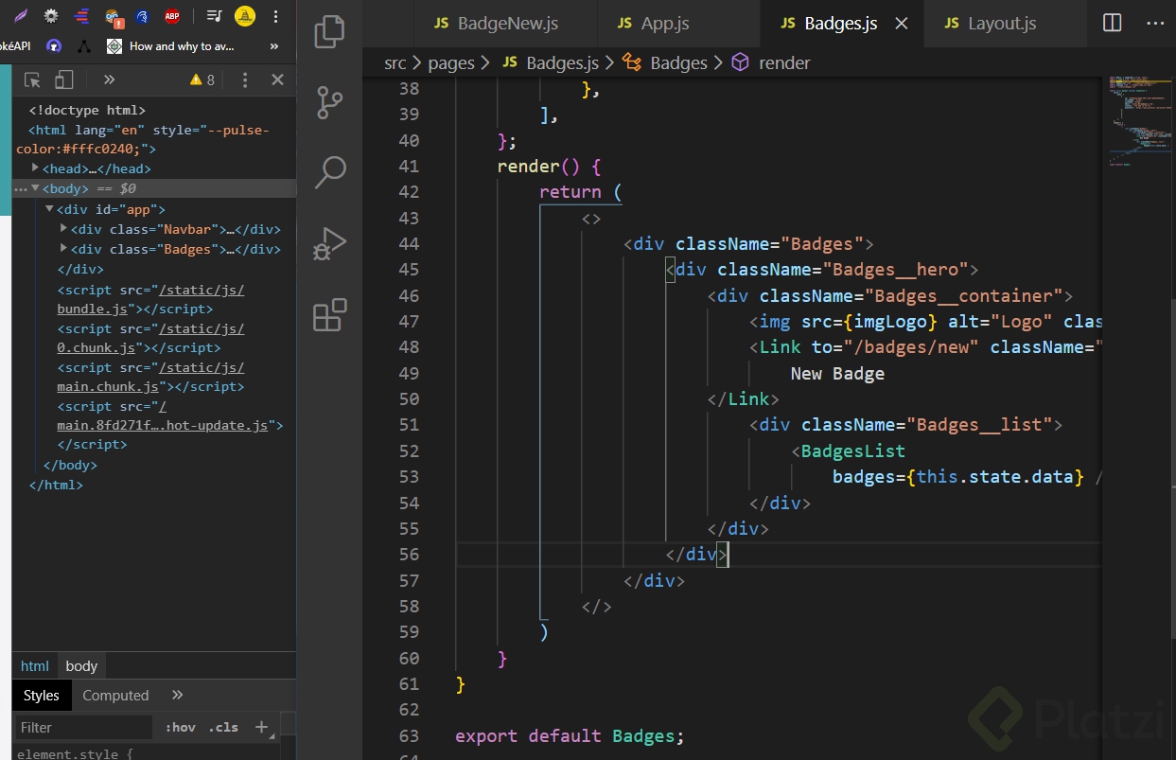Toggle the device emulation toolbar
Screen dimensions: 1176x760
pos(62,80)
